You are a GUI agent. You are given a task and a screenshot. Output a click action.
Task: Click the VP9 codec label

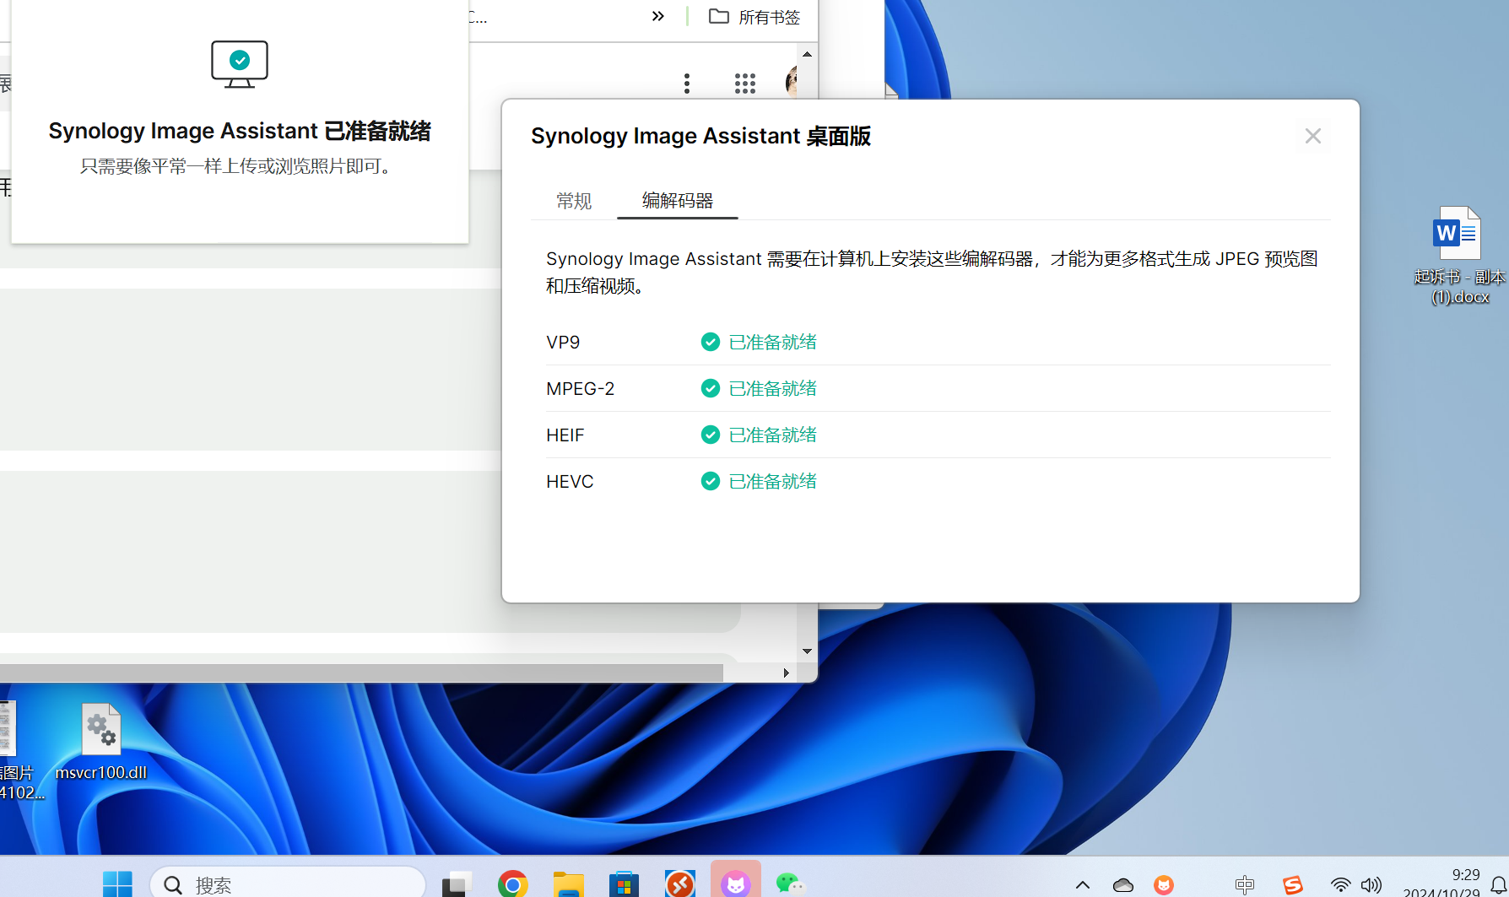click(563, 343)
